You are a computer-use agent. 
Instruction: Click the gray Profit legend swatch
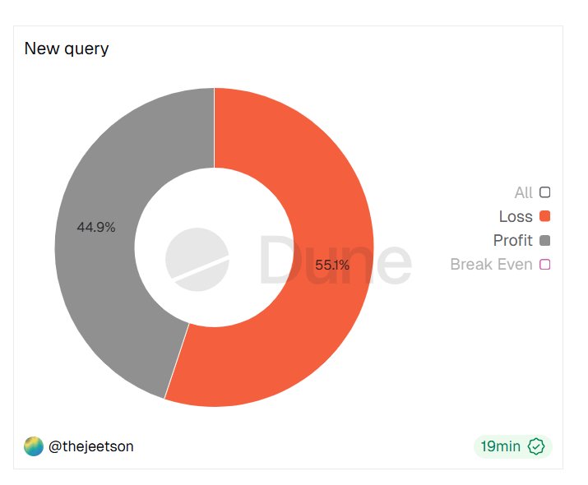[x=544, y=240]
